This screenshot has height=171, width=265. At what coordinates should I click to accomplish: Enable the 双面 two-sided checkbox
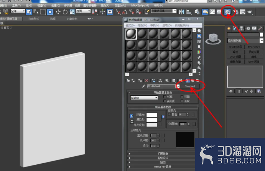pos(182,97)
